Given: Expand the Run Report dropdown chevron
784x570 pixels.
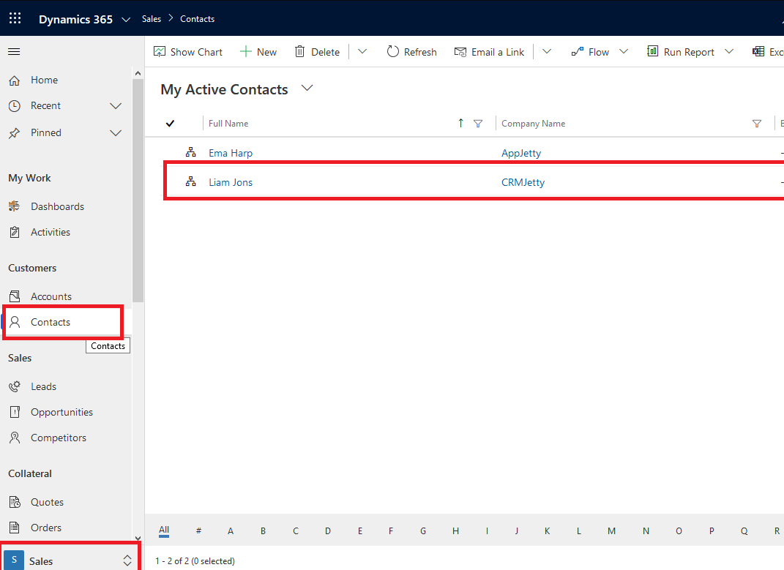Looking at the screenshot, I should coord(729,51).
